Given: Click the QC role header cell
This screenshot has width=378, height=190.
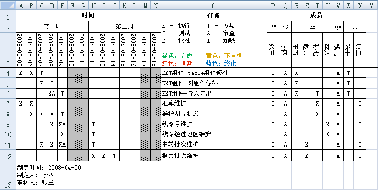Looking at the screenshot, I should [x=354, y=27].
